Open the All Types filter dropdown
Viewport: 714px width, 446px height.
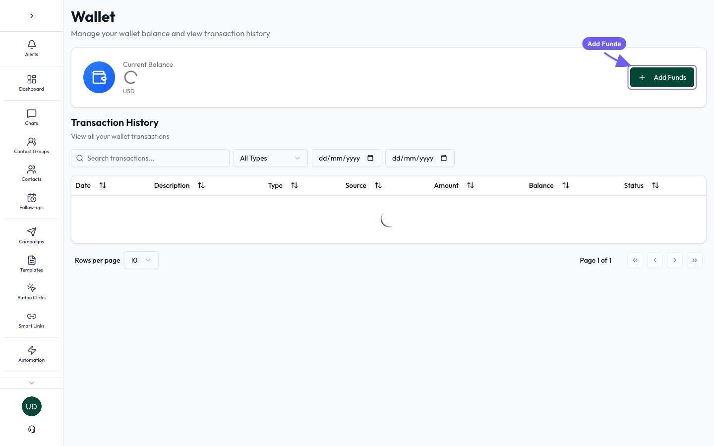[271, 158]
